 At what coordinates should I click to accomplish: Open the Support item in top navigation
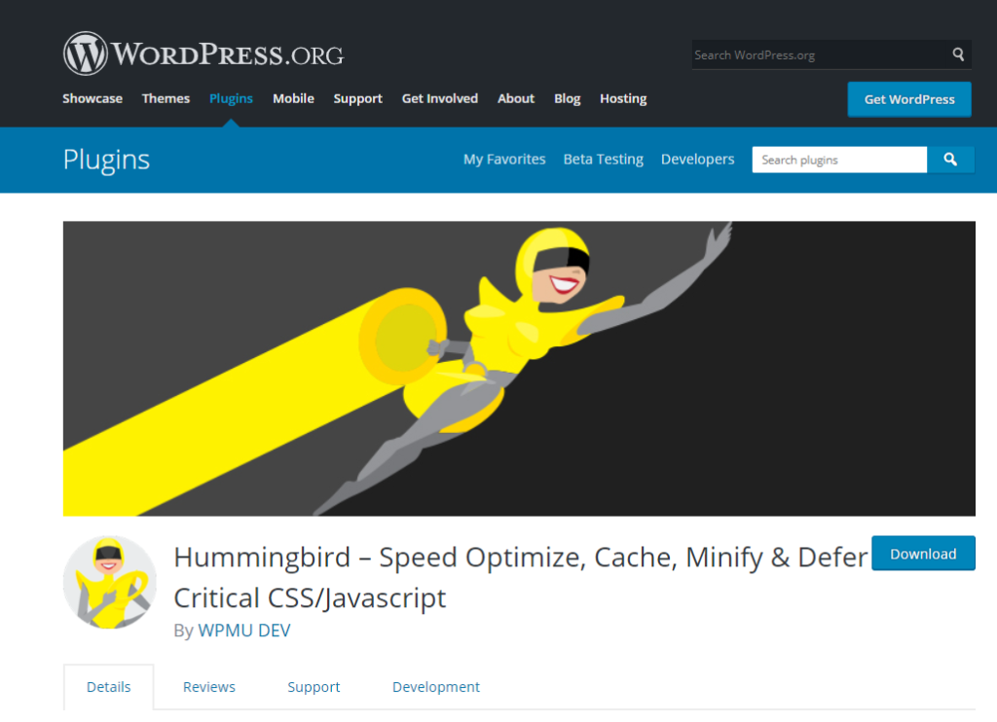coord(358,98)
